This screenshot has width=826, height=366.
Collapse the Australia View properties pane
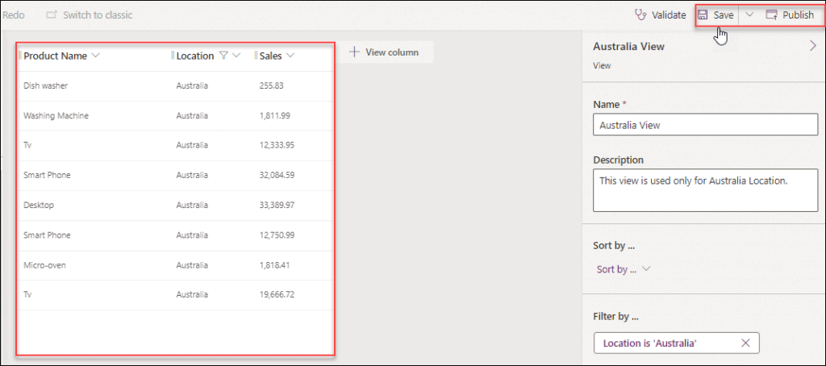point(812,46)
